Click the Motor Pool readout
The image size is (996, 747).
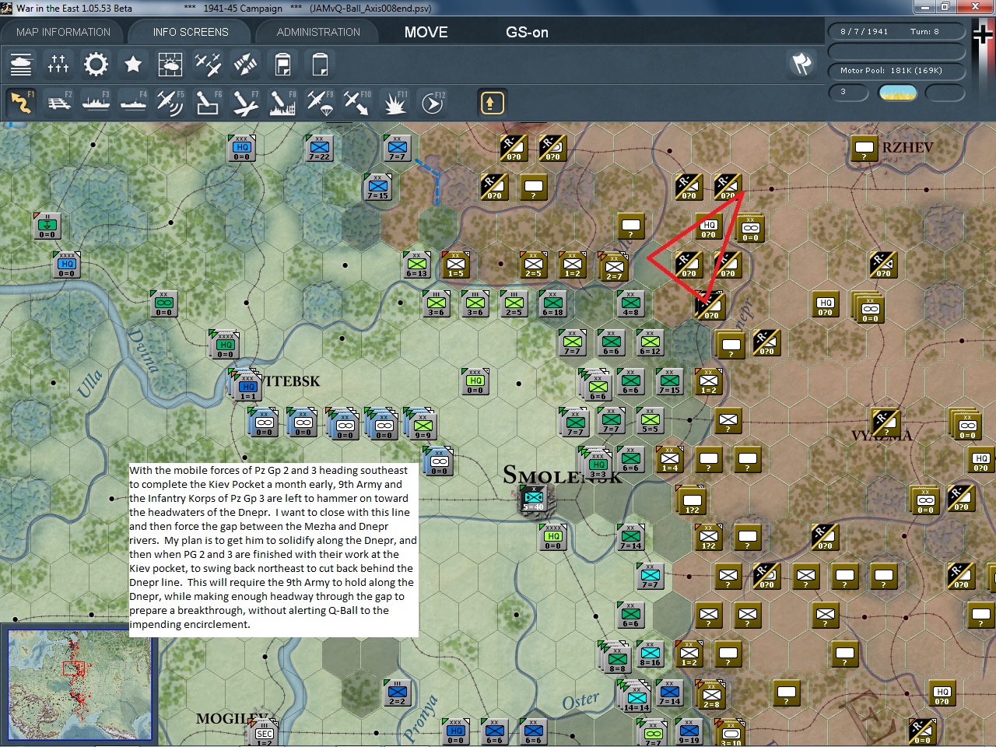click(x=896, y=71)
